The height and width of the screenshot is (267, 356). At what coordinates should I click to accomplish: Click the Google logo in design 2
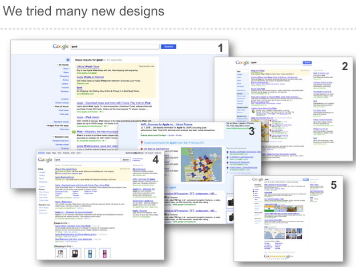242,62
